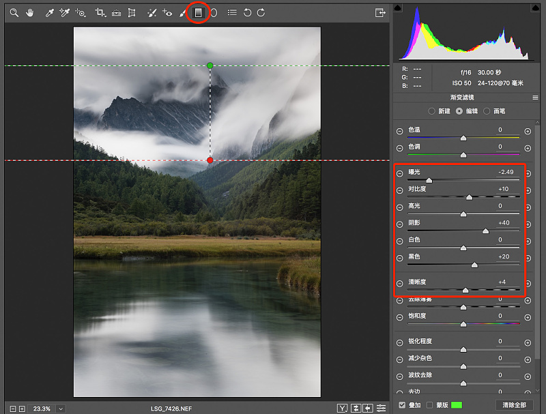This screenshot has width=546, height=414.
Task: Click the green gradient start marker
Action: [210, 65]
